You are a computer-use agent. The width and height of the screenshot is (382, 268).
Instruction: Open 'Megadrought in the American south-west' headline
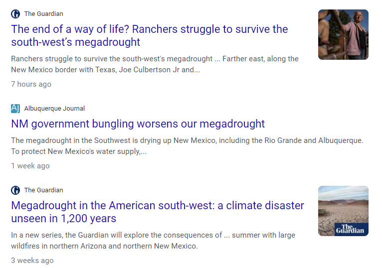(x=158, y=212)
